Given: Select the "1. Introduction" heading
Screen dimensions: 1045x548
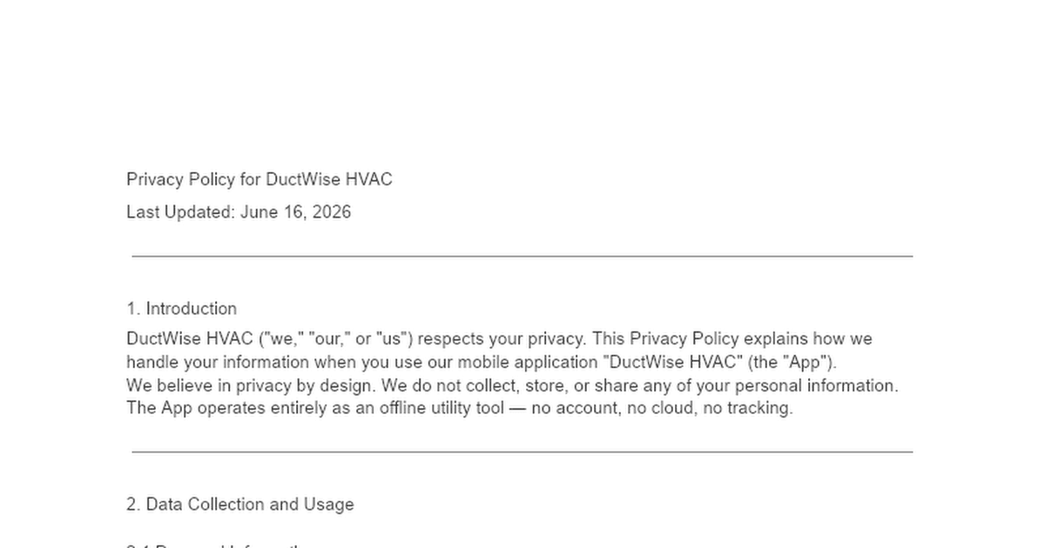Looking at the screenshot, I should coord(181,309).
